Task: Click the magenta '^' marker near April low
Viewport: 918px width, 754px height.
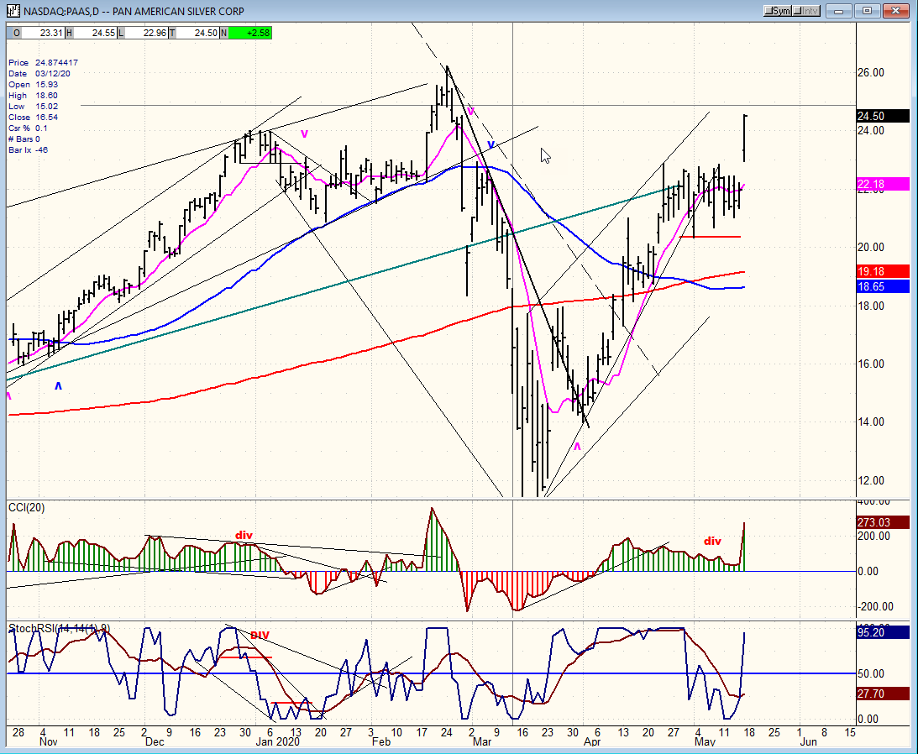Action: (577, 447)
